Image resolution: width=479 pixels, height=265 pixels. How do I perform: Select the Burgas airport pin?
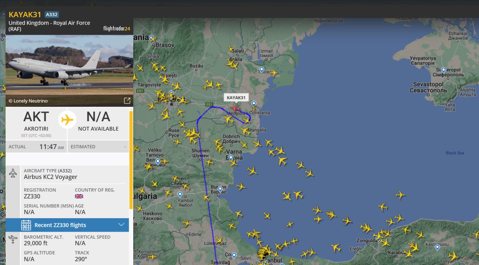pos(220,189)
